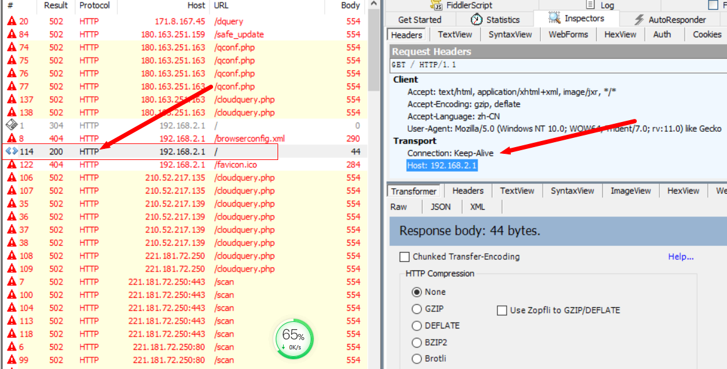
Task: Click warning icon of session 20
Action: (12, 21)
